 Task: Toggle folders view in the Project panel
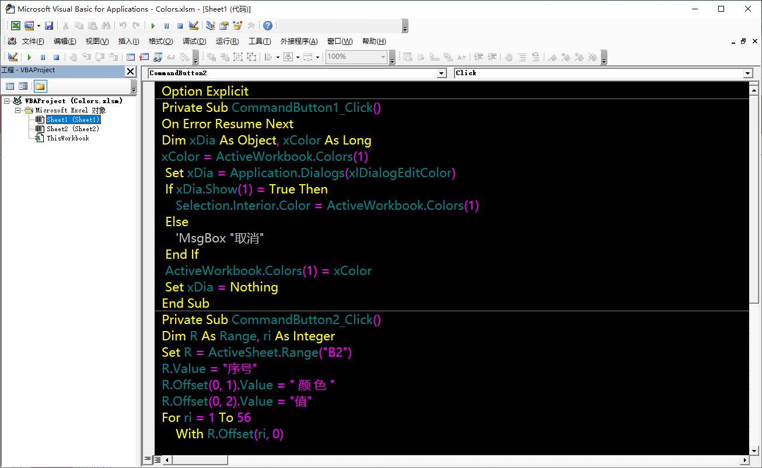click(40, 87)
